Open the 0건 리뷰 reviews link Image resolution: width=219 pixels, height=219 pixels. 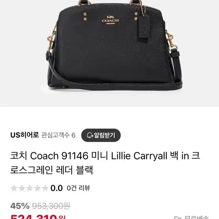[78, 188]
